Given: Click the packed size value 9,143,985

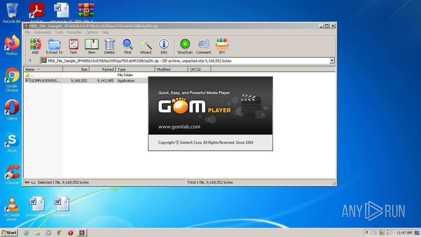Looking at the screenshot, I should click(105, 81).
